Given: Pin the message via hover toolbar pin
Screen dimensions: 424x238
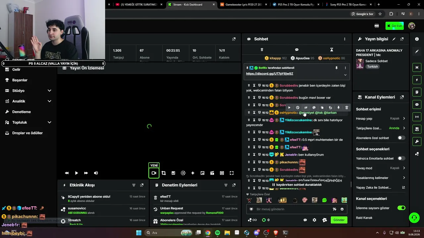Looking at the screenshot, I should [x=338, y=107].
